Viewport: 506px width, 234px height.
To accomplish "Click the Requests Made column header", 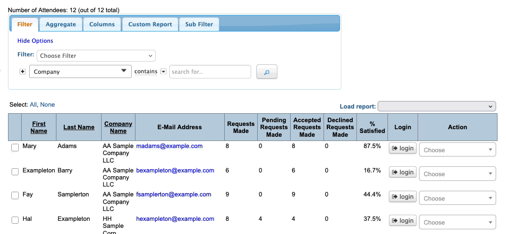I will [x=241, y=127].
